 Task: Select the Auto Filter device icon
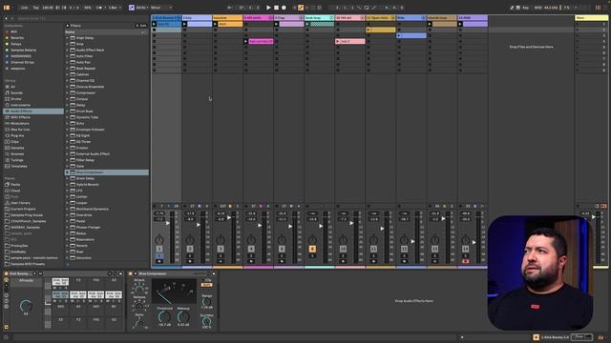[73, 56]
